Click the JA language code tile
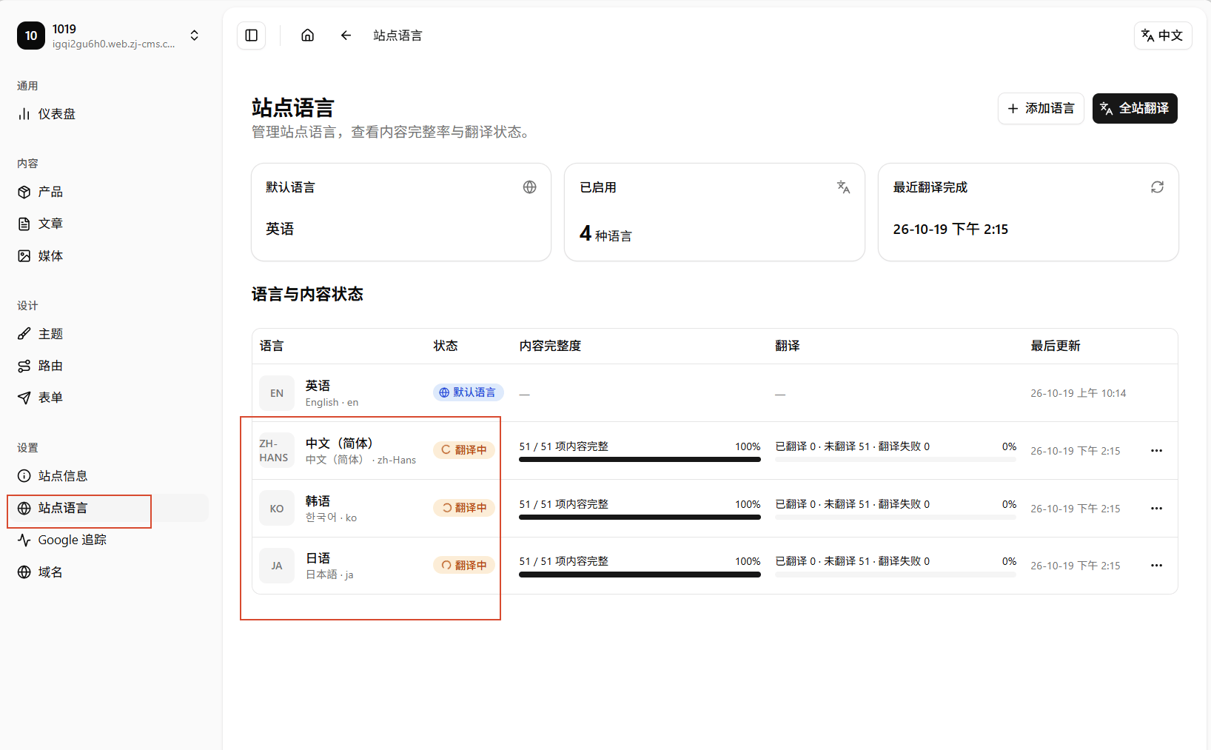1211x750 pixels. pyautogui.click(x=277, y=566)
